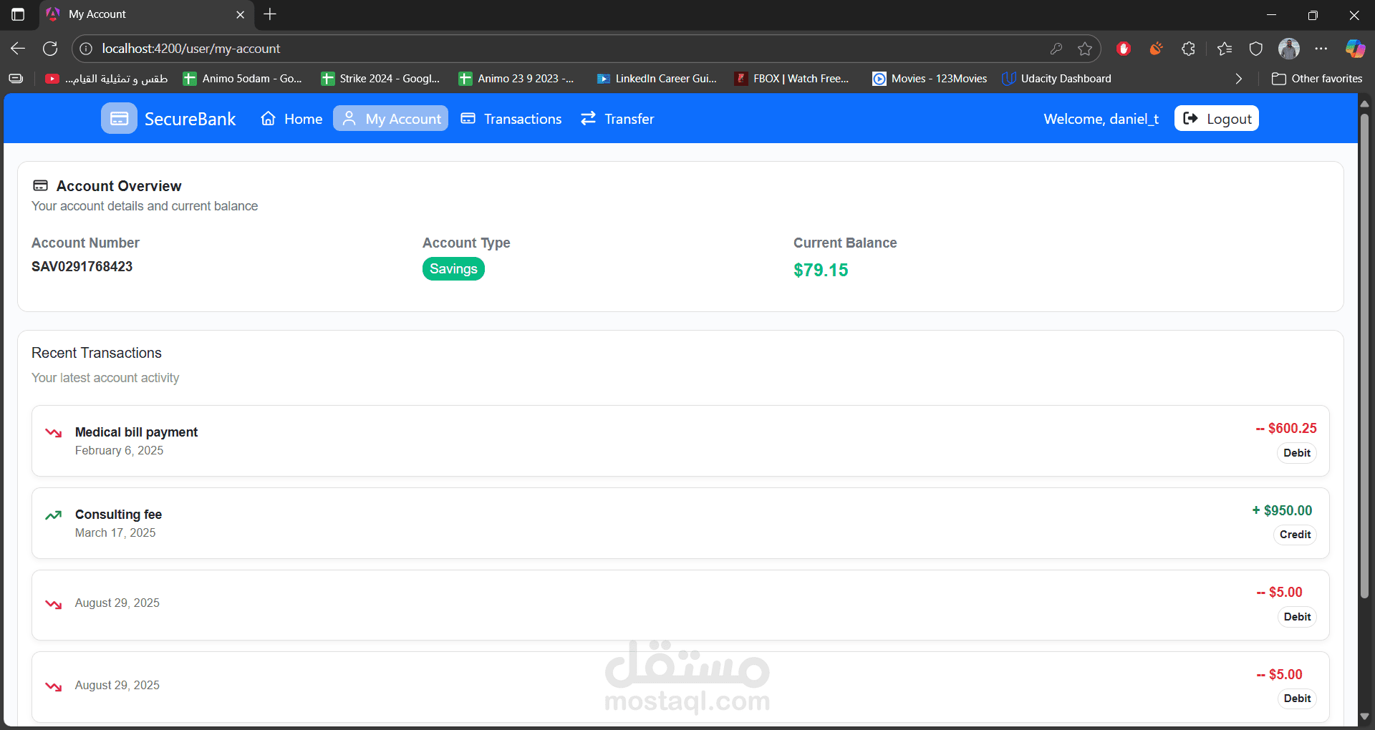
Task: Open the Medical bill payment transaction
Action: click(680, 441)
